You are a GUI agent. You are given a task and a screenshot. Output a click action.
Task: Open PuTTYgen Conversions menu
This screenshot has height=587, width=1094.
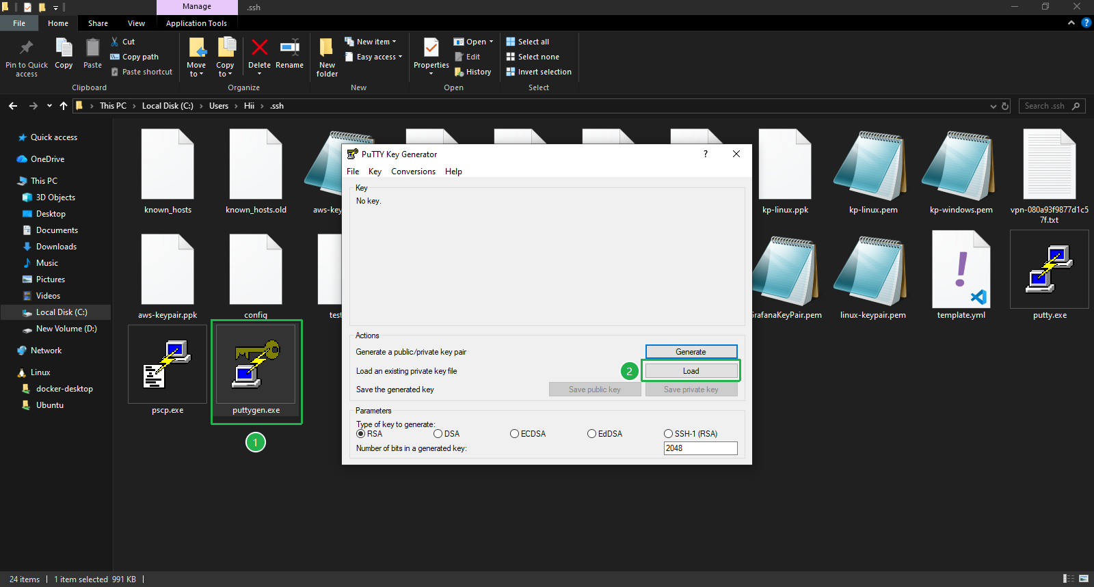[x=413, y=172]
